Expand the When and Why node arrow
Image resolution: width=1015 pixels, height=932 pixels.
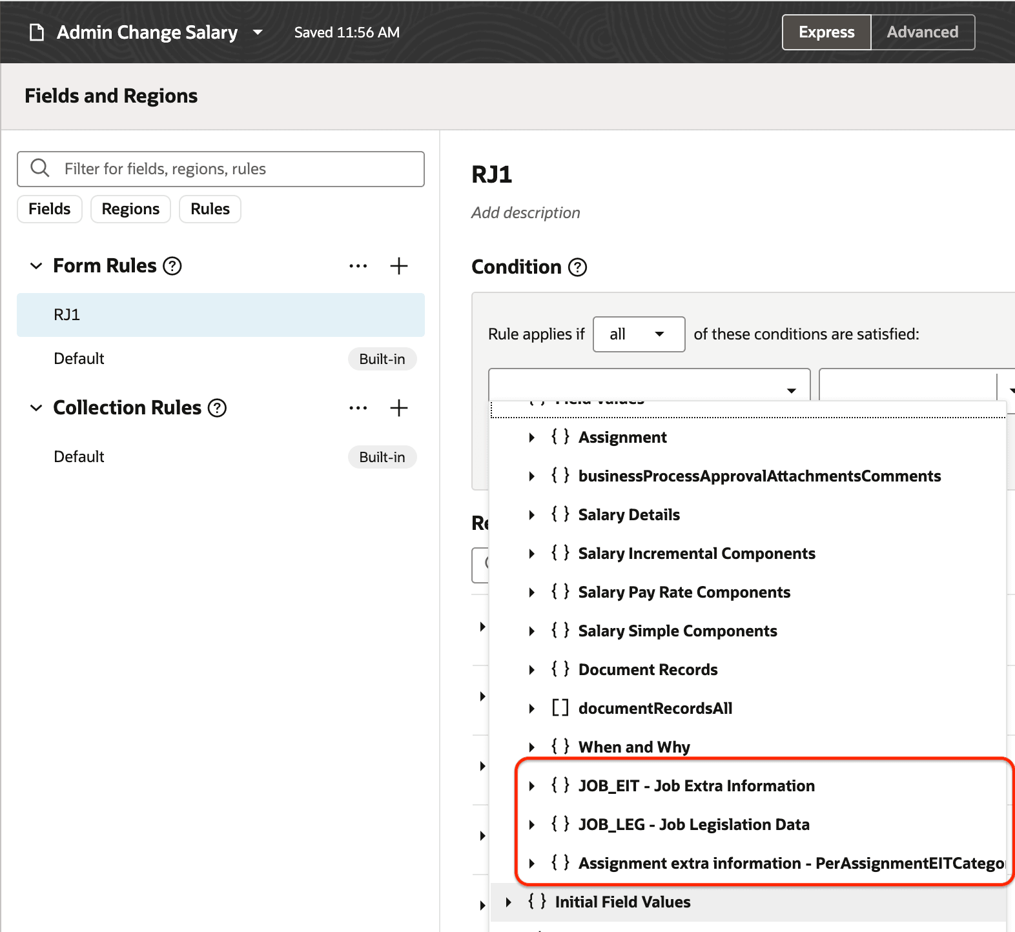tap(531, 747)
